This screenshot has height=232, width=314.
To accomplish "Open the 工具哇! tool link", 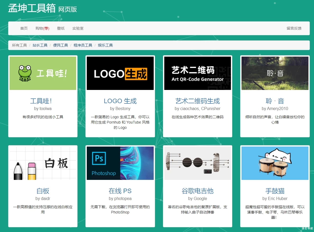I will coord(43,101).
